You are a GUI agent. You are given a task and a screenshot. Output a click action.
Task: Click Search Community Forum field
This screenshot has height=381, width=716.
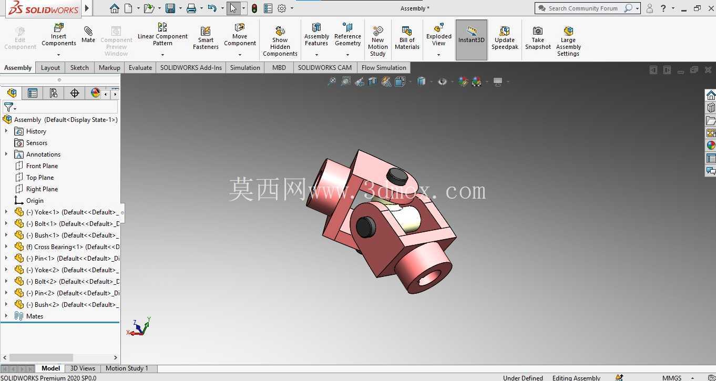click(584, 8)
